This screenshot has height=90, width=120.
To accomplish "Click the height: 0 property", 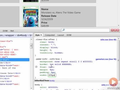I will click(x=46, y=50).
